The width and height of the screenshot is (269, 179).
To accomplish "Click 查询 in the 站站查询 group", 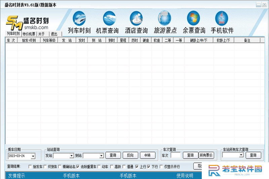I will tap(113, 155).
